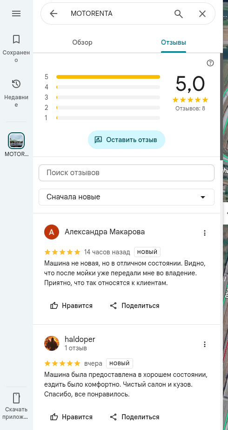Click '1 отзыв' under haldoper
The height and width of the screenshot is (430, 228).
(76, 348)
